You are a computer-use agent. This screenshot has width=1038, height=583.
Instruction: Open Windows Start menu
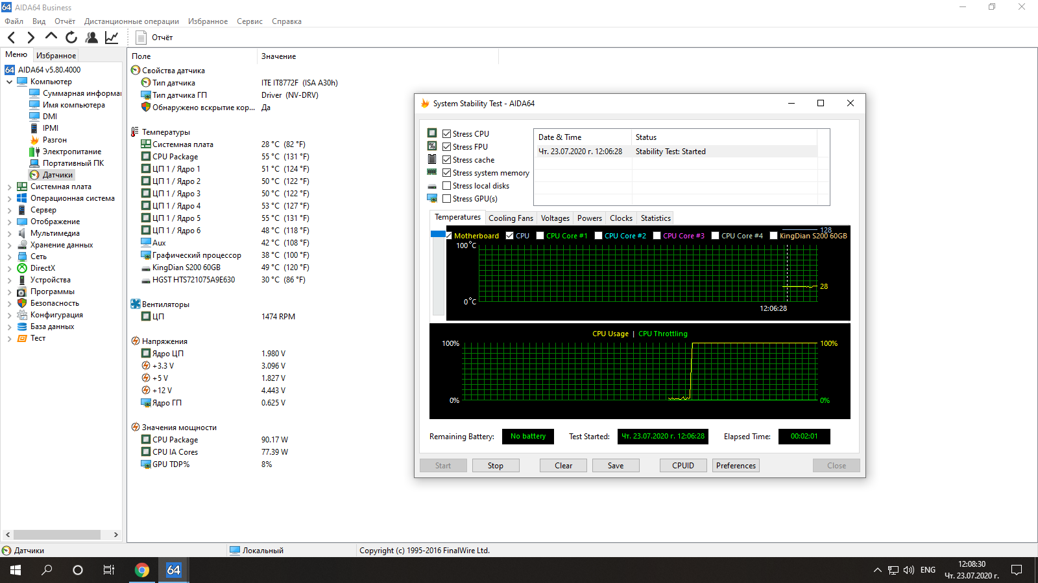[16, 570]
